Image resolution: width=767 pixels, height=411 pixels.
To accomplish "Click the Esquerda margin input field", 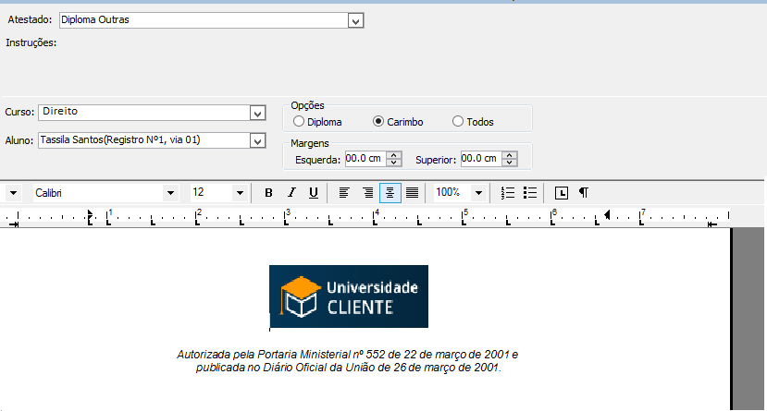I will pos(365,159).
